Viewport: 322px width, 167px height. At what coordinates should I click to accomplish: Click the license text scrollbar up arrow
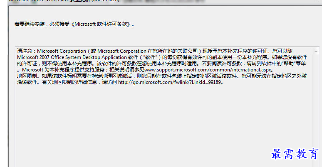[x=316, y=51]
